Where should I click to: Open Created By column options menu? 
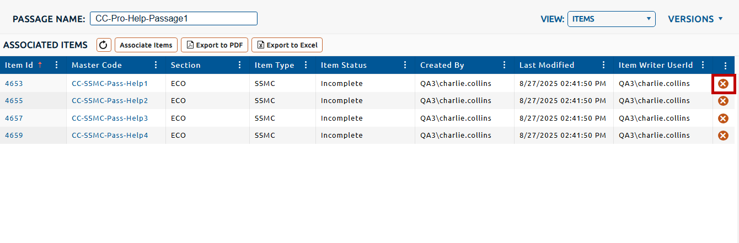point(504,65)
